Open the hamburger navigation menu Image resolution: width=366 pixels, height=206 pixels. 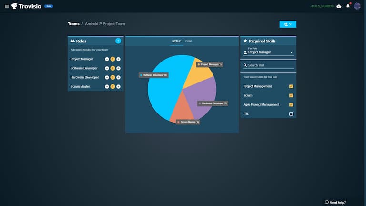pyautogui.click(x=7, y=6)
